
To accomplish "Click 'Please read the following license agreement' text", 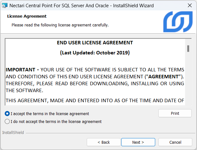I will pyautogui.click(x=60, y=25).
